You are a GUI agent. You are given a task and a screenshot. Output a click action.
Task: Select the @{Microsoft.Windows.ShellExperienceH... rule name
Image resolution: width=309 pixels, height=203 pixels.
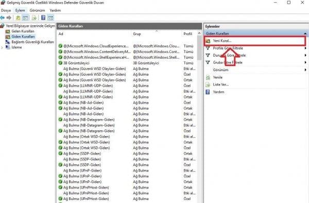96,57
